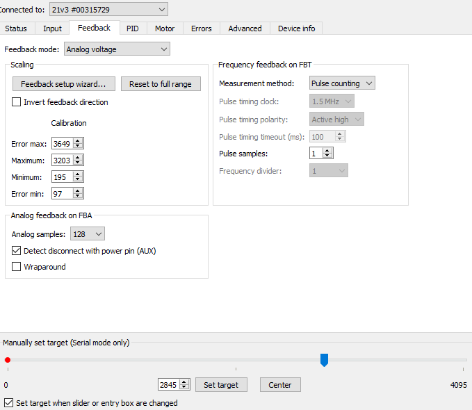
Task: Switch to the PID tab
Action: [x=132, y=28]
